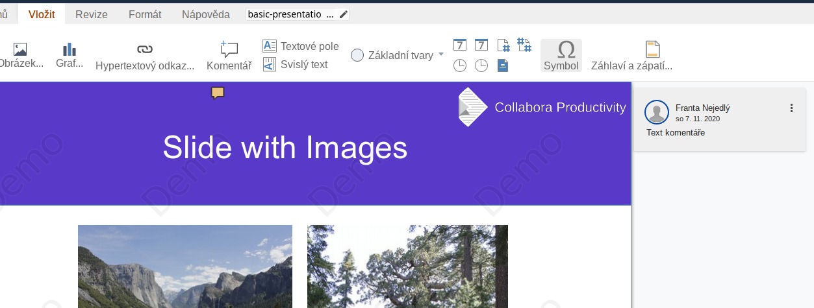Insert fixed time field (first clock icon)
814x308 pixels.
[459, 65]
